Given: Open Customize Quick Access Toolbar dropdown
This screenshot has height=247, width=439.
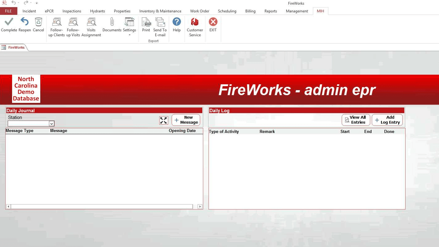Looking at the screenshot, I should coord(37,3).
